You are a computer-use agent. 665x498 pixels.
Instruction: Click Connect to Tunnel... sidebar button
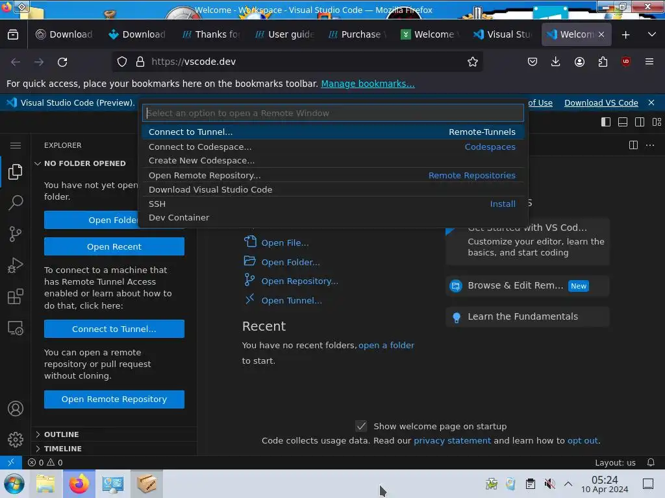114,329
